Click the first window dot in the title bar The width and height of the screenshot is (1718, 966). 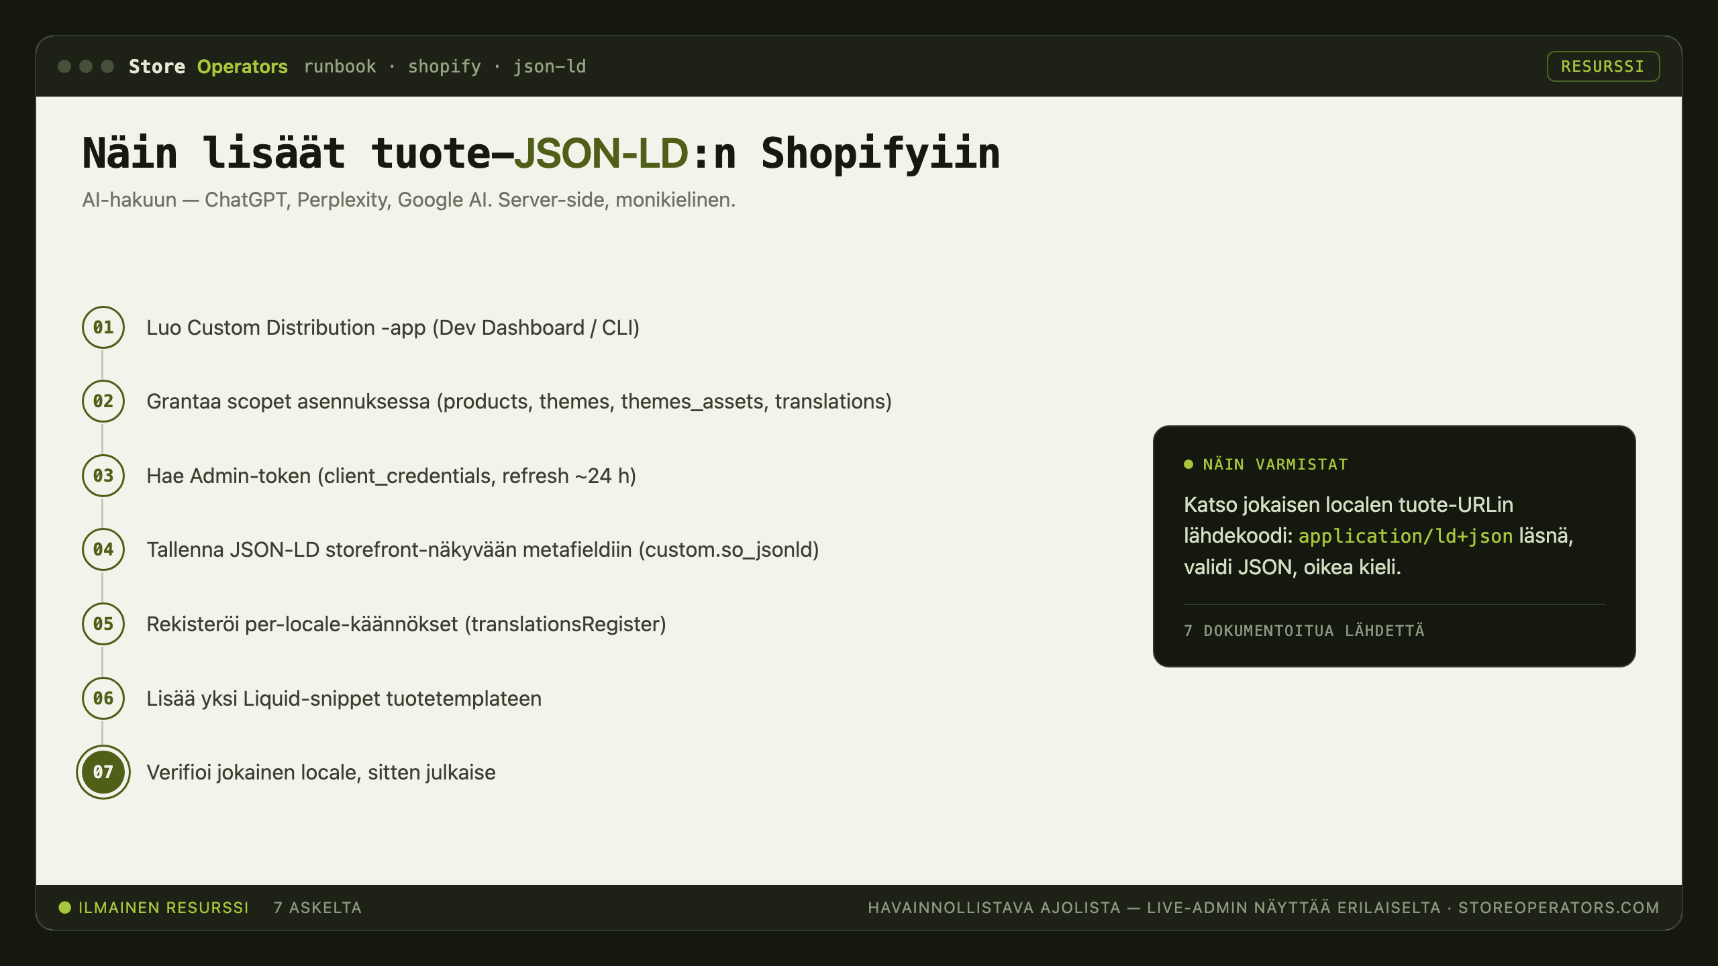pos(64,66)
